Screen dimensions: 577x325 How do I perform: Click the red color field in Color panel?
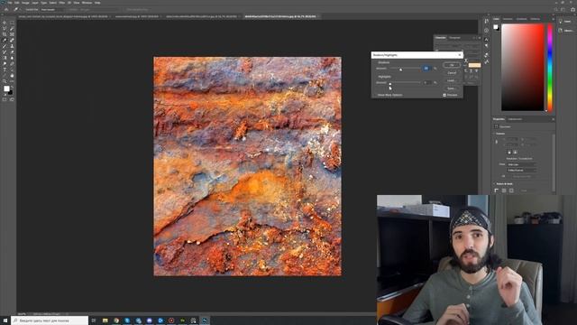523,68
